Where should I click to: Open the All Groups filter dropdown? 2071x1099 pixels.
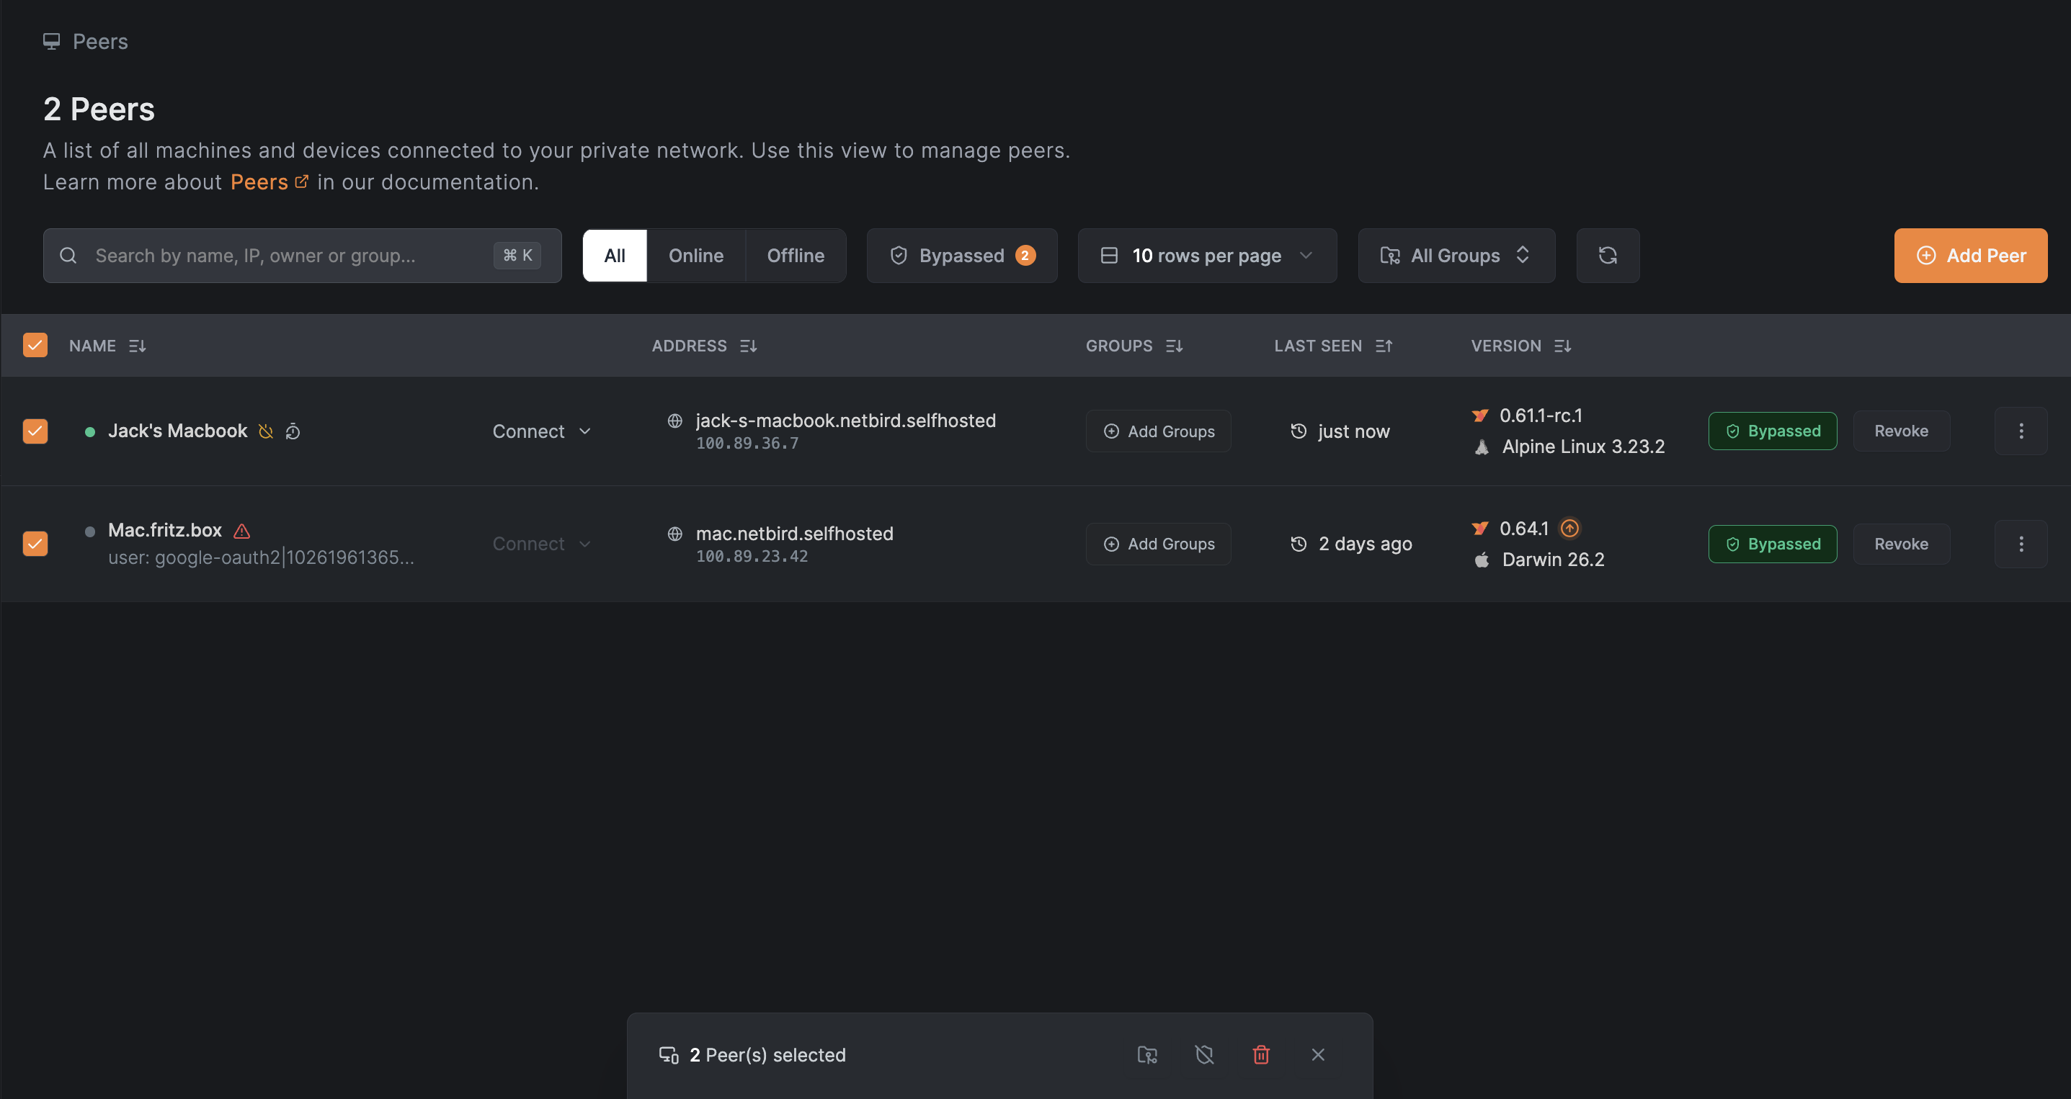[x=1456, y=256]
